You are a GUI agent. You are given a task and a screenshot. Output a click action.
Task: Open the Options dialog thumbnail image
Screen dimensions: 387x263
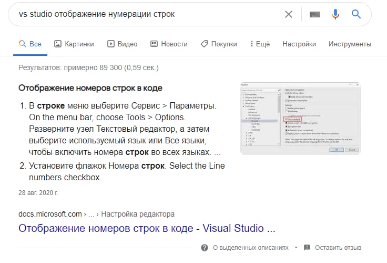pos(300,118)
